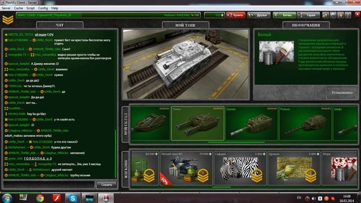Click the EN language indicator in tray

[x=299, y=198]
